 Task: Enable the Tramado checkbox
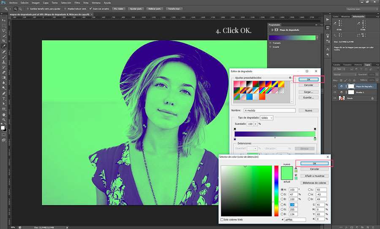point(270,43)
